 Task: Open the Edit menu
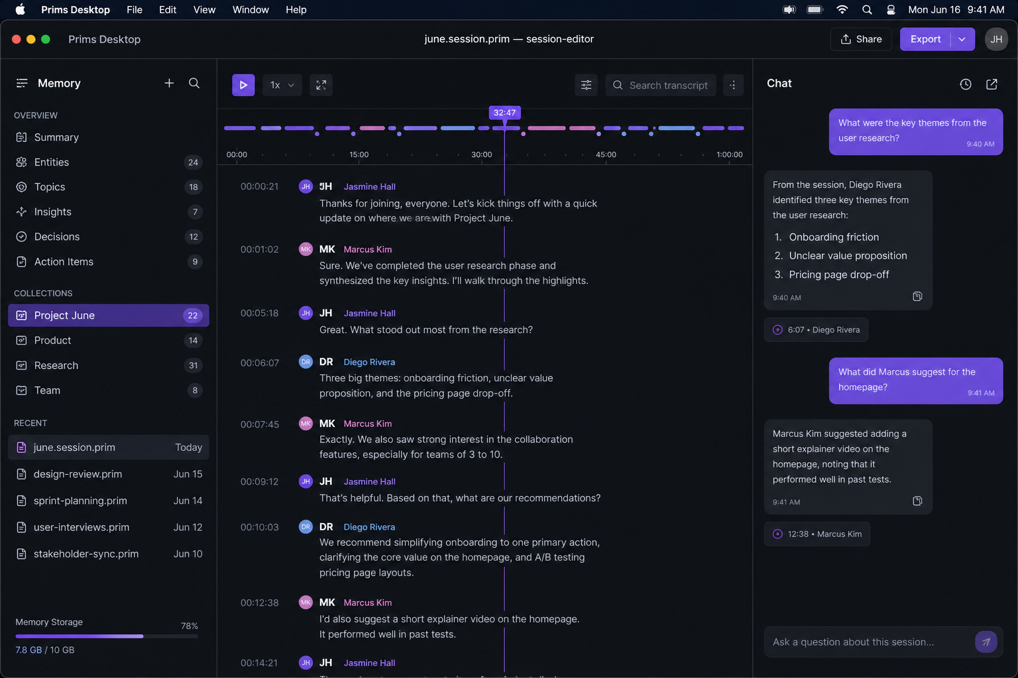[x=168, y=10]
